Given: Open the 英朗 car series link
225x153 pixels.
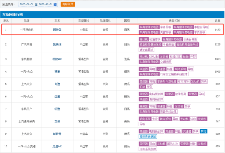Looking at the screenshot, I should click(57, 121).
